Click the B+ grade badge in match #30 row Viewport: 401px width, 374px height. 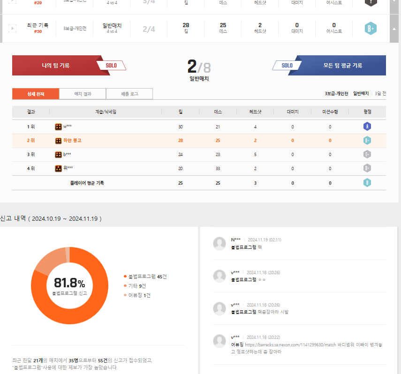tap(371, 29)
